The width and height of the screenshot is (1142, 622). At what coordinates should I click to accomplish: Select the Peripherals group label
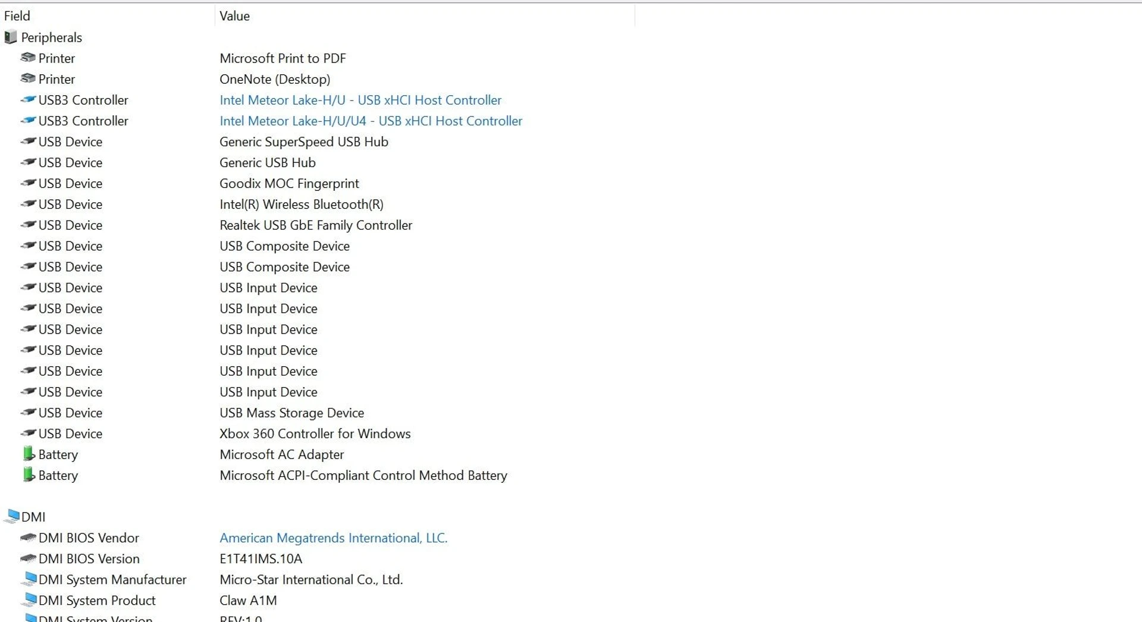coord(52,37)
